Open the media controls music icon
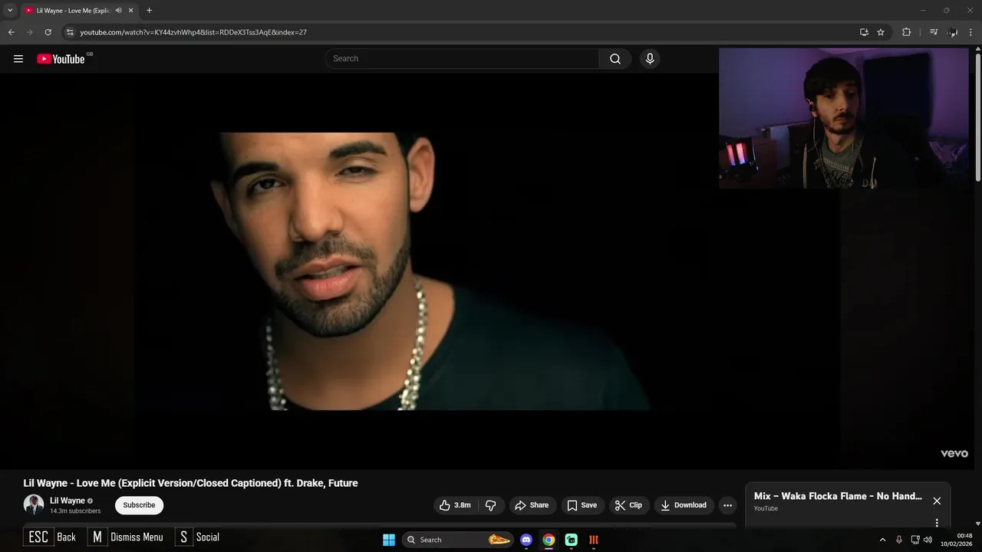This screenshot has width=982, height=552. (x=934, y=32)
